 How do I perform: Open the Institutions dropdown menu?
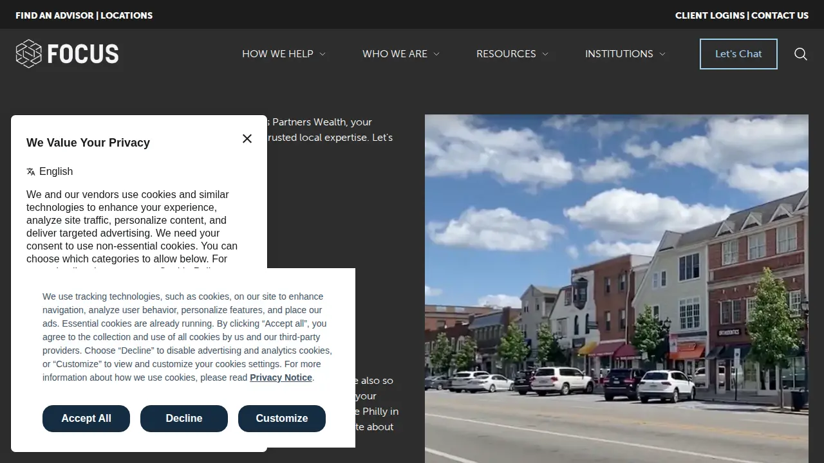click(625, 54)
